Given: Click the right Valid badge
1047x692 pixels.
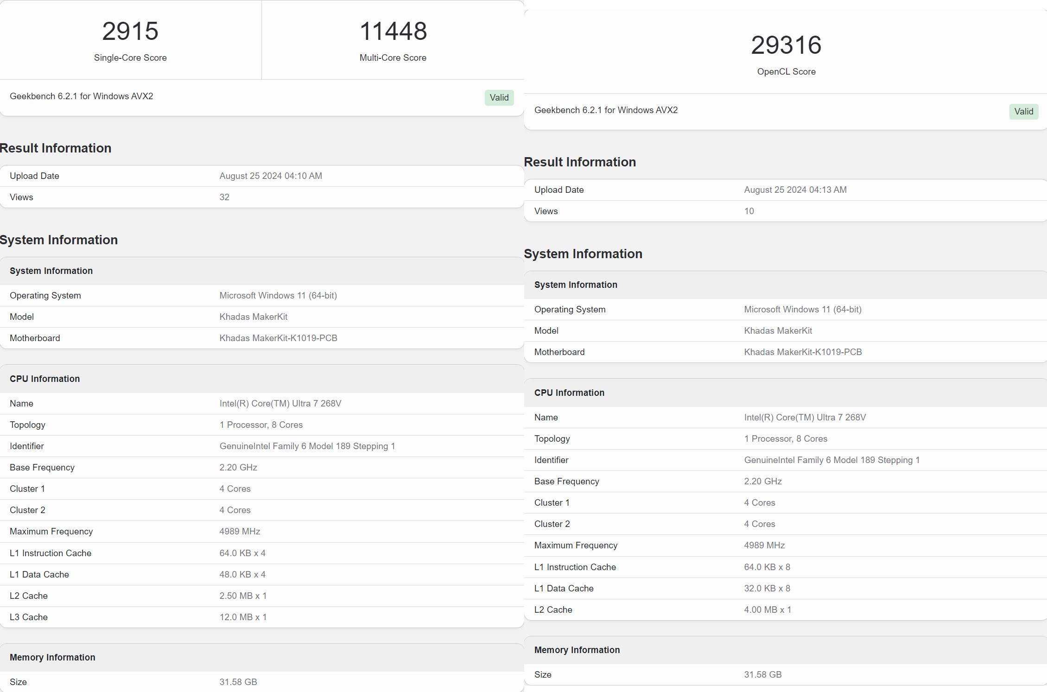Looking at the screenshot, I should [1023, 111].
